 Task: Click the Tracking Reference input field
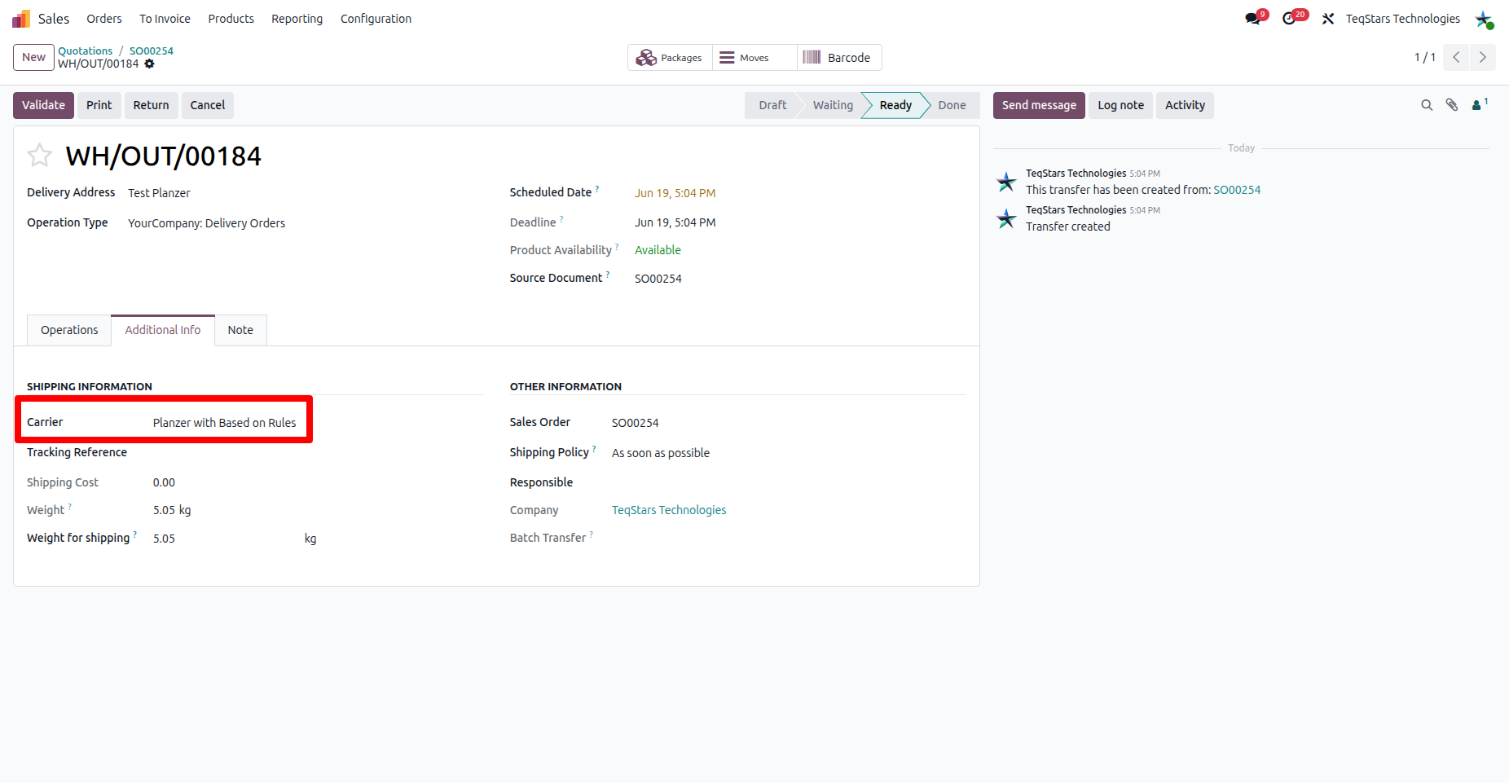click(x=318, y=453)
